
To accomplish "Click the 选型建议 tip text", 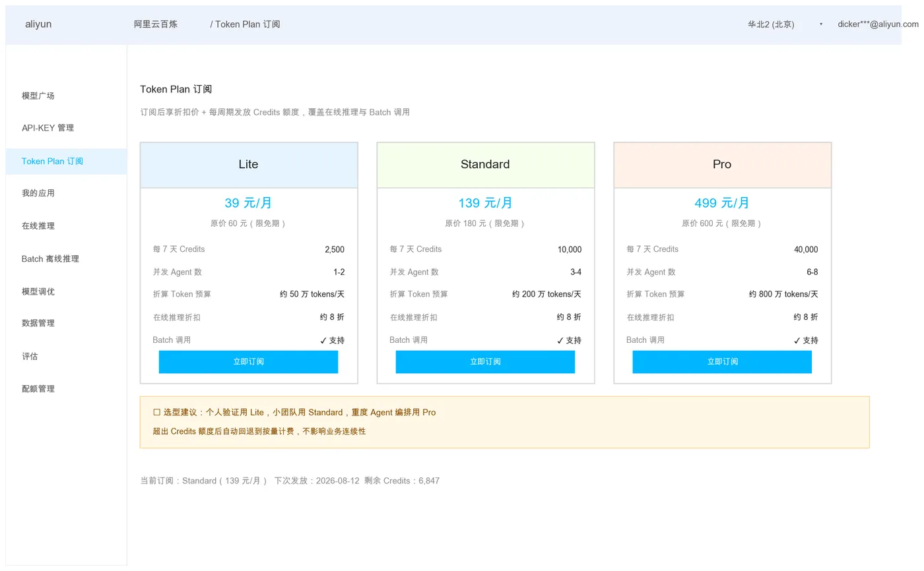I will 300,413.
